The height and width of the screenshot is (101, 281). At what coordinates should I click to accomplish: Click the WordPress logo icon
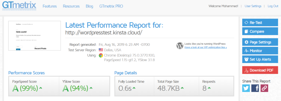pyautogui.click(x=180, y=46)
